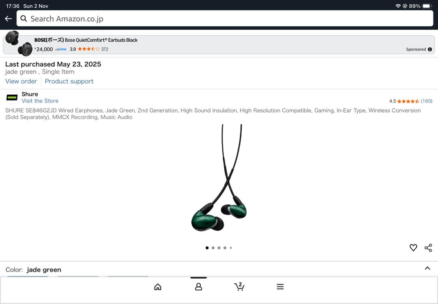Open the View order link
This screenshot has width=438, height=304.
pyautogui.click(x=21, y=81)
